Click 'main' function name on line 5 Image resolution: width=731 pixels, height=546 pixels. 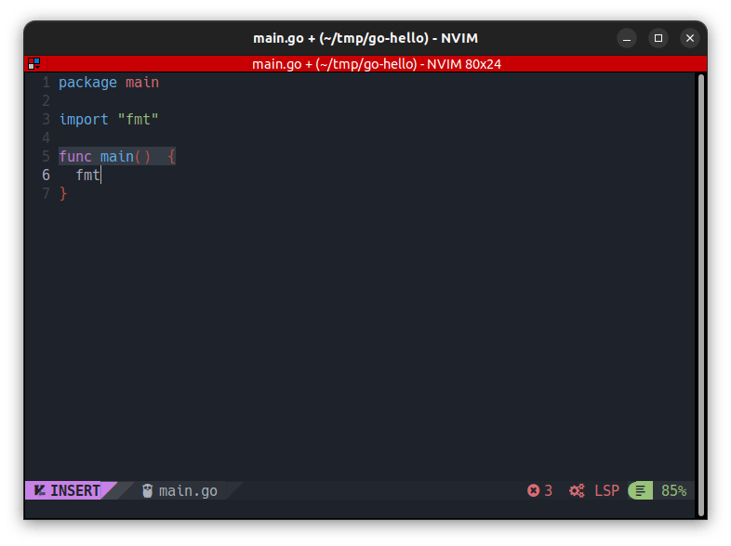(117, 156)
